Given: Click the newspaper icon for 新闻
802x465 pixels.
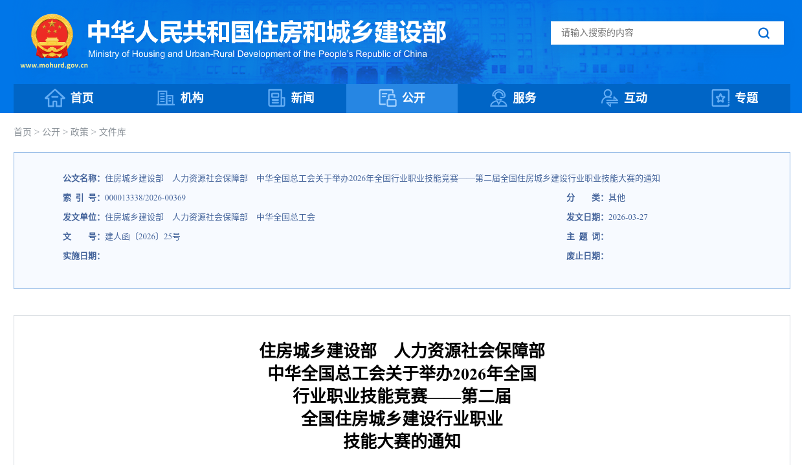Looking at the screenshot, I should click(x=277, y=98).
